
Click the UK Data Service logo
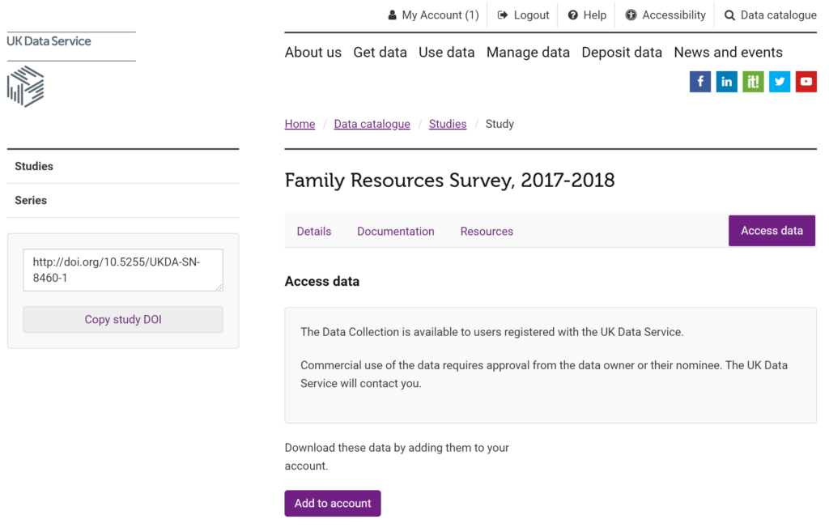[49, 69]
